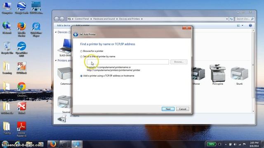This screenshot has width=264, height=148.
Task: Open Computer desktop icon
Action: tap(7, 8)
